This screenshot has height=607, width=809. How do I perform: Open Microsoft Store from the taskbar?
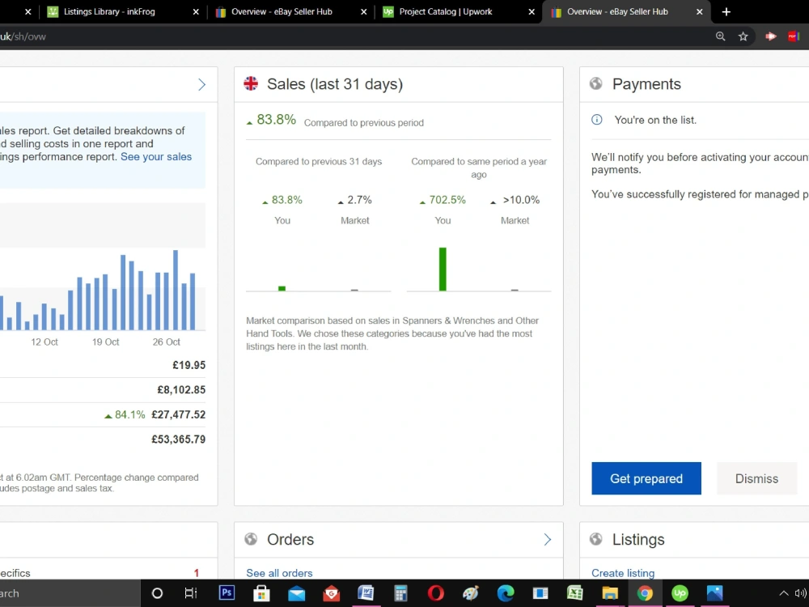click(x=261, y=593)
